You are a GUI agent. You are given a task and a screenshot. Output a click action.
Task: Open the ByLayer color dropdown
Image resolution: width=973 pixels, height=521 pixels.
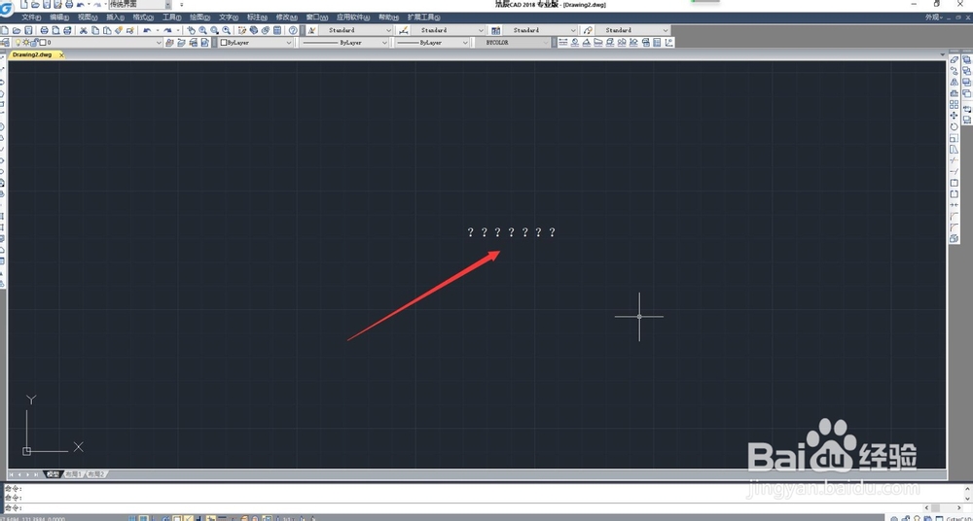coord(289,42)
